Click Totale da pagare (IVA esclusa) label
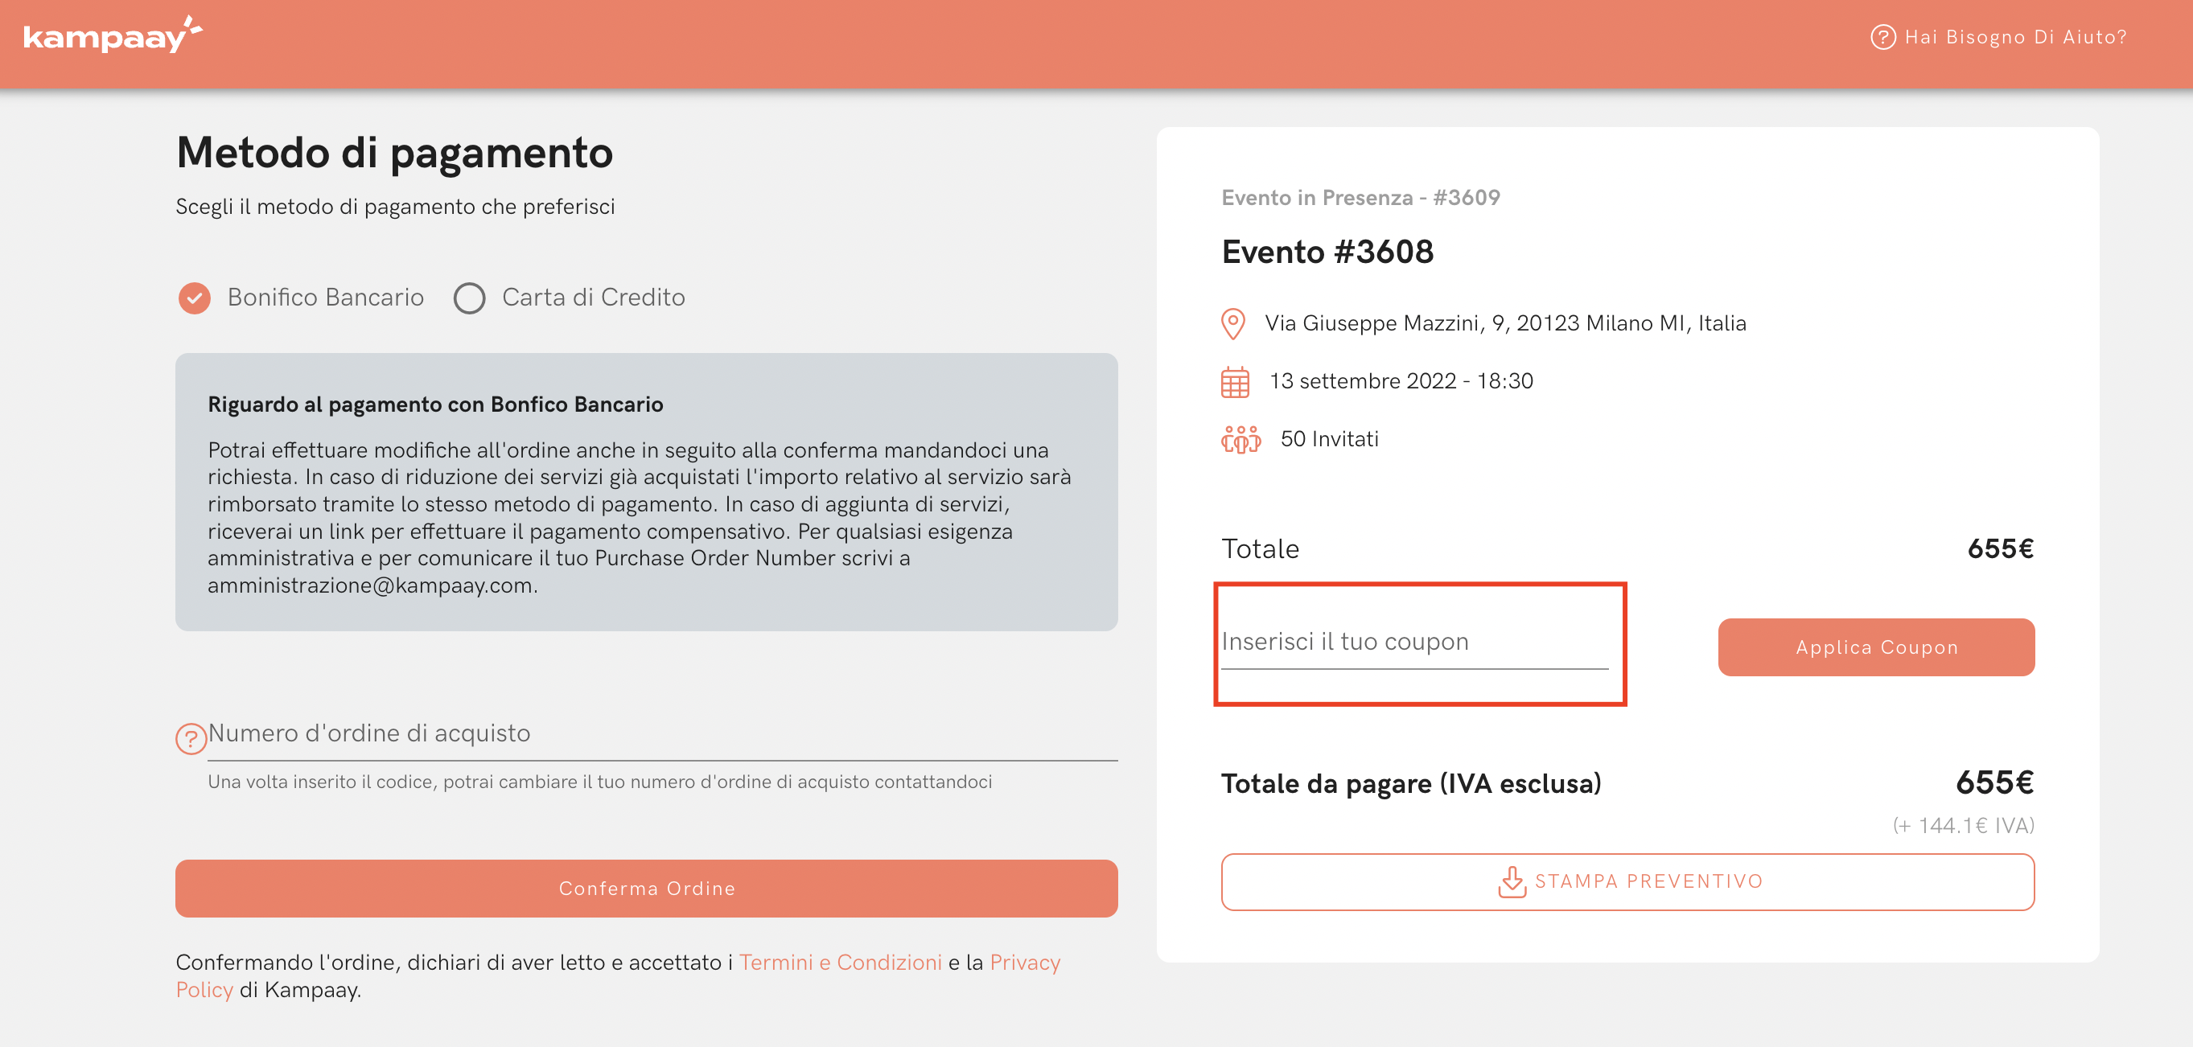The height and width of the screenshot is (1047, 2193). [1410, 783]
